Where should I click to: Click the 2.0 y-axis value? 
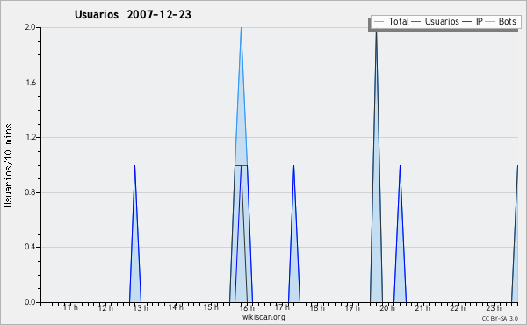tap(30, 27)
